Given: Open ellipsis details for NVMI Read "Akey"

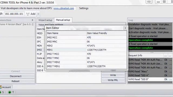Looking at the screenshot, I should pos(171,71).
